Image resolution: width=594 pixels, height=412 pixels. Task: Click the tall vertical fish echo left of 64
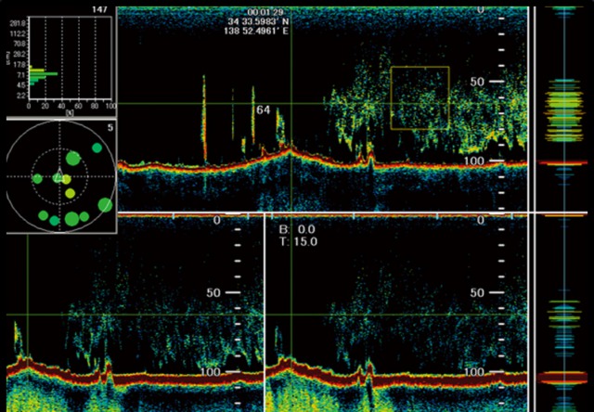pos(204,116)
